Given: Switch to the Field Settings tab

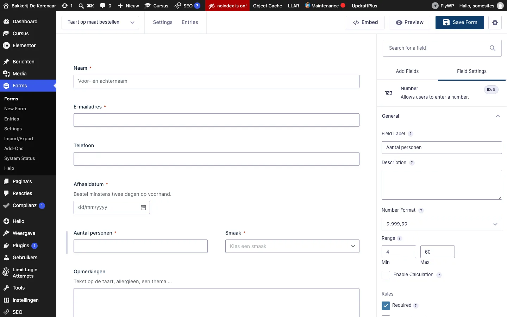Looking at the screenshot, I should 472,72.
